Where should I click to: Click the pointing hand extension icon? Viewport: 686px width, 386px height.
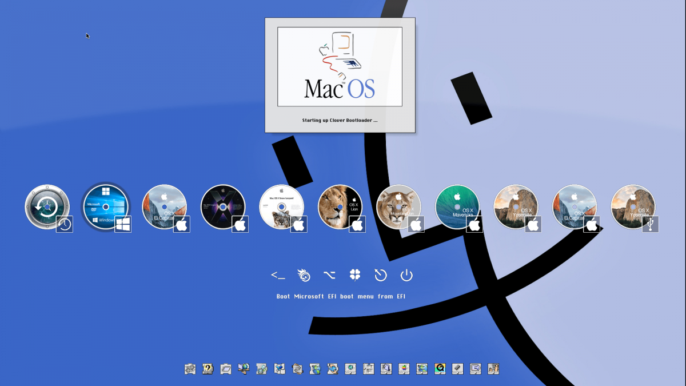click(493, 369)
